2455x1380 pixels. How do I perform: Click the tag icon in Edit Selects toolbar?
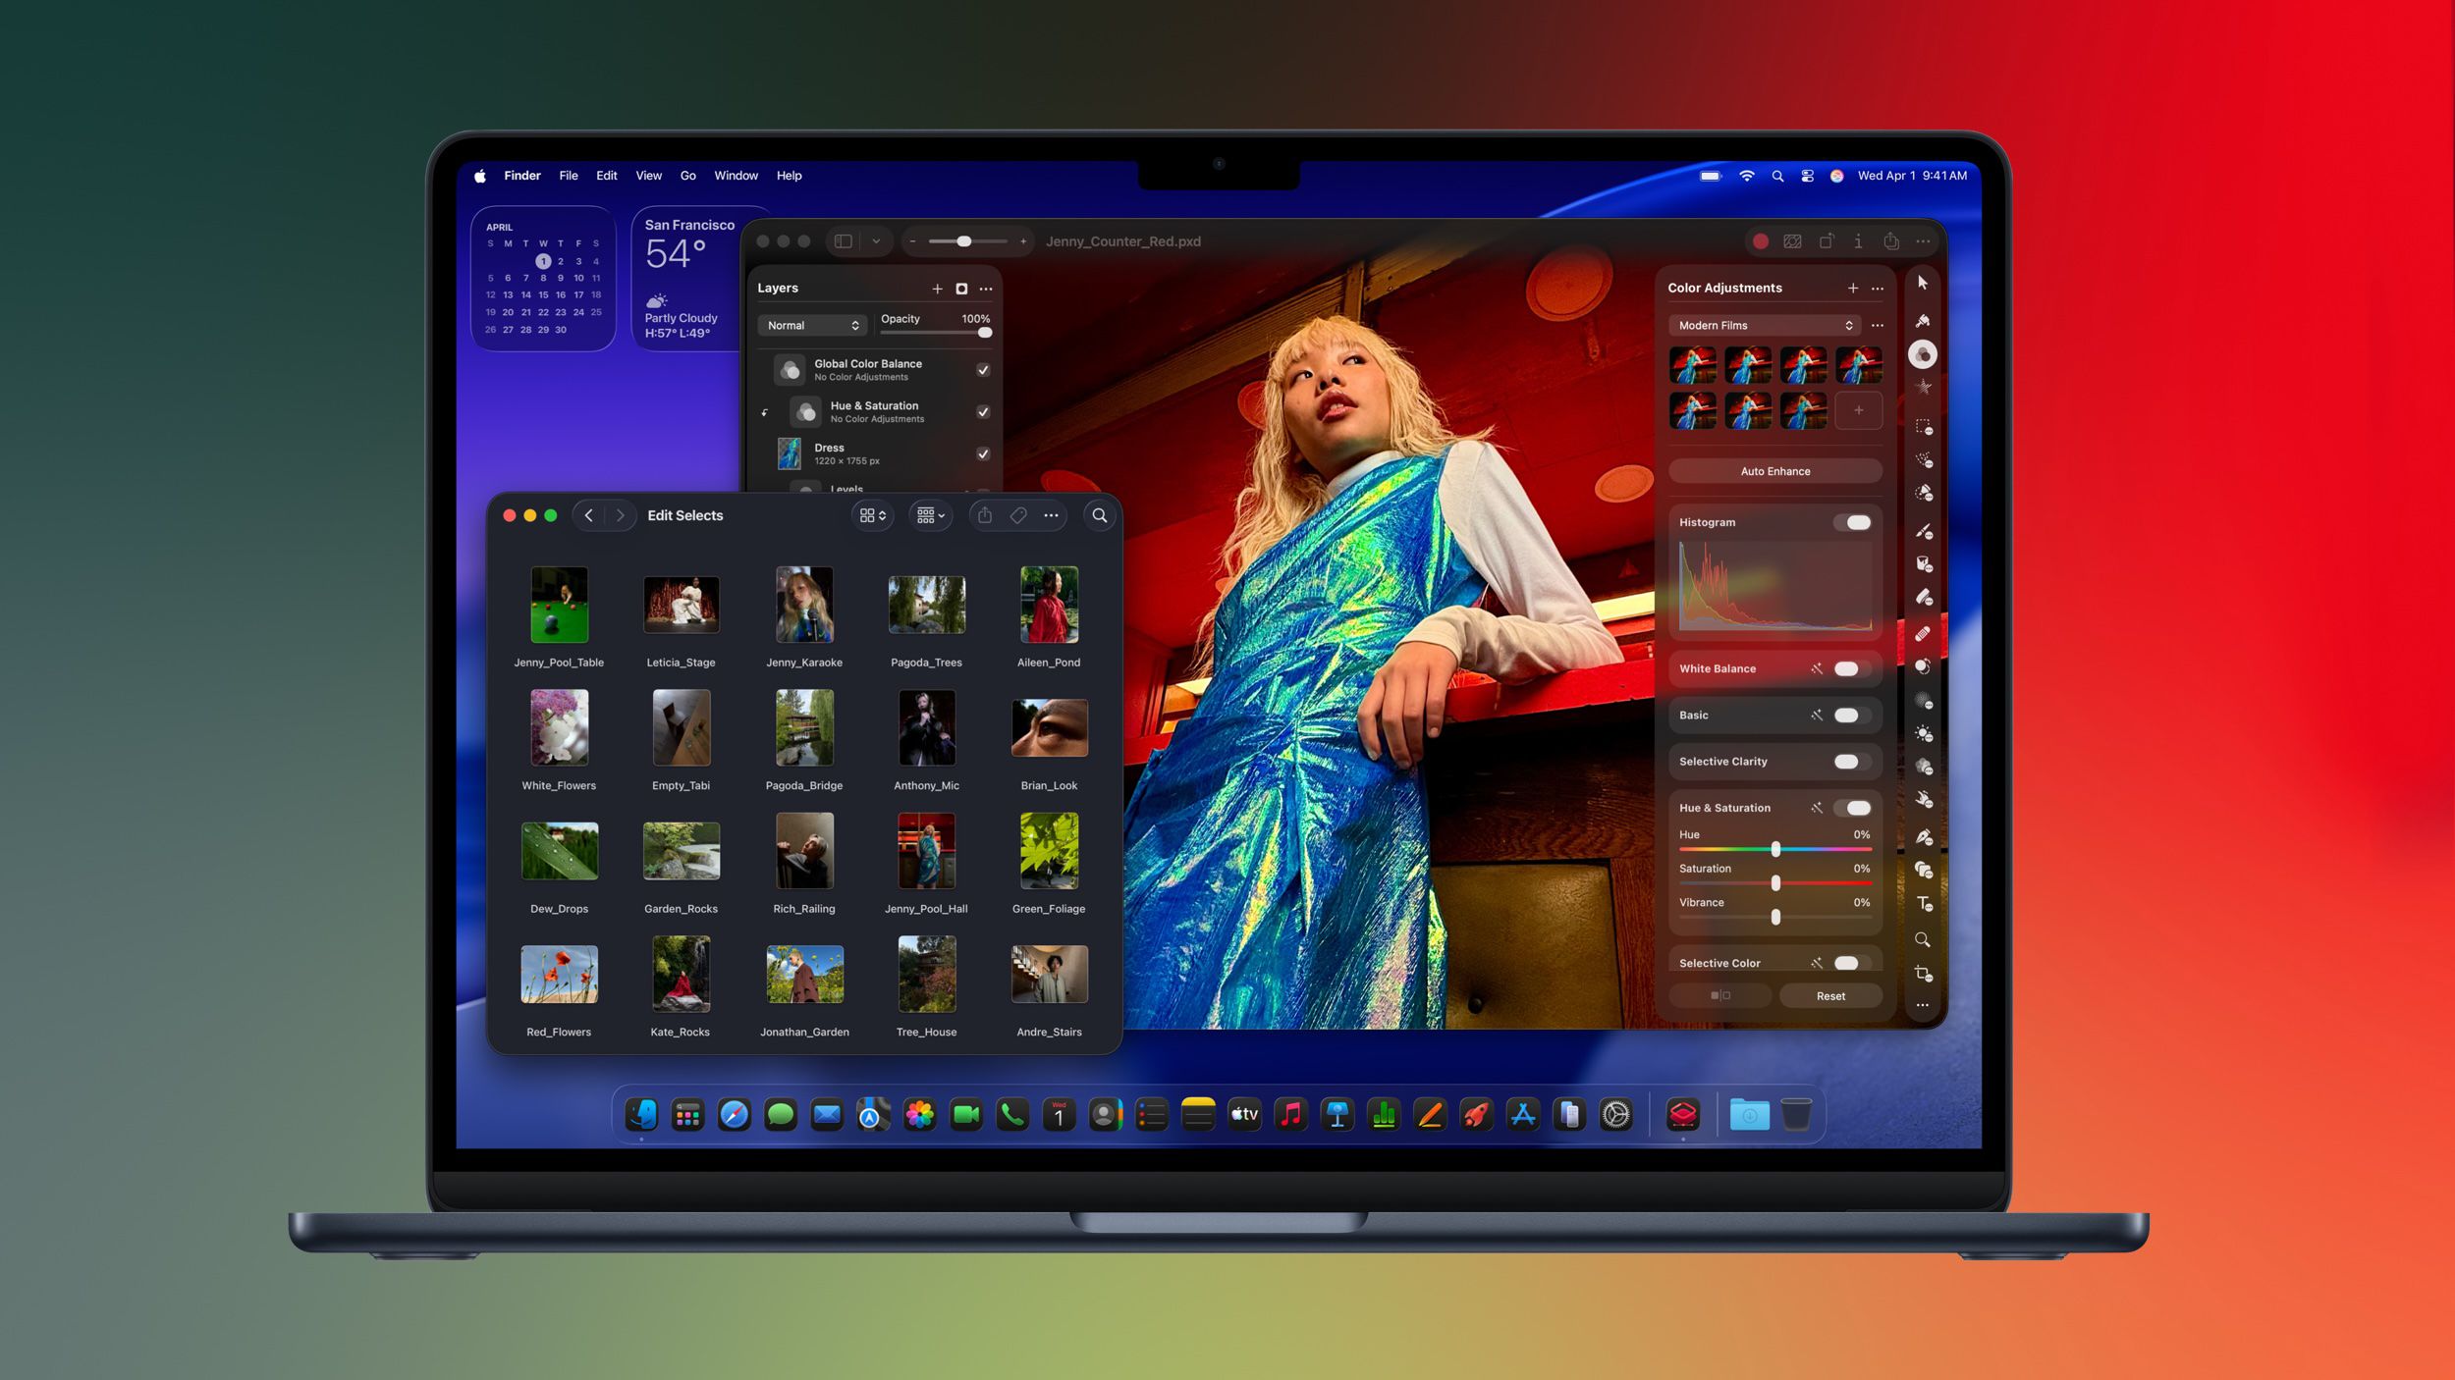point(1018,515)
